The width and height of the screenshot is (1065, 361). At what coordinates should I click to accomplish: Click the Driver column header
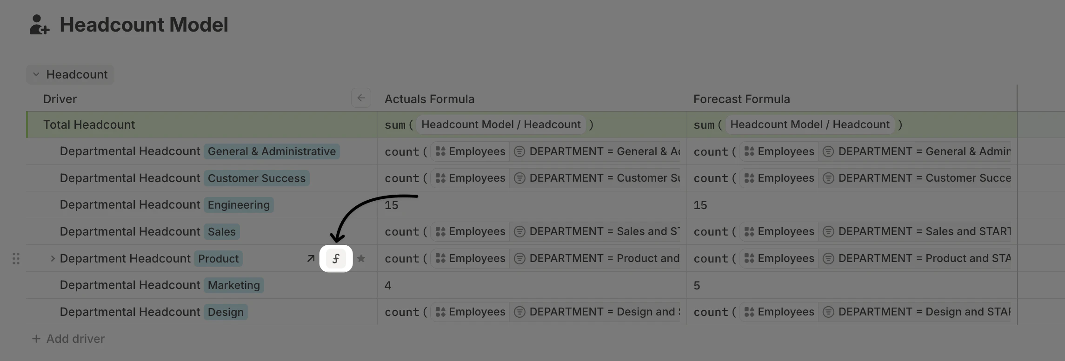point(60,99)
